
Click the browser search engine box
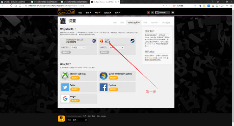click(x=185, y=6)
